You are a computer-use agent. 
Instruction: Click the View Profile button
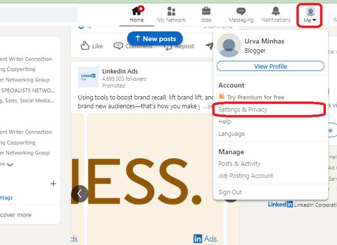pos(270,66)
